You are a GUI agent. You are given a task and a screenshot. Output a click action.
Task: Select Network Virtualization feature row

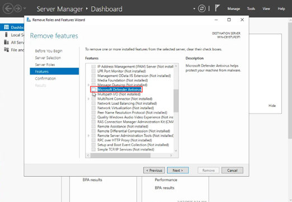coord(125,108)
